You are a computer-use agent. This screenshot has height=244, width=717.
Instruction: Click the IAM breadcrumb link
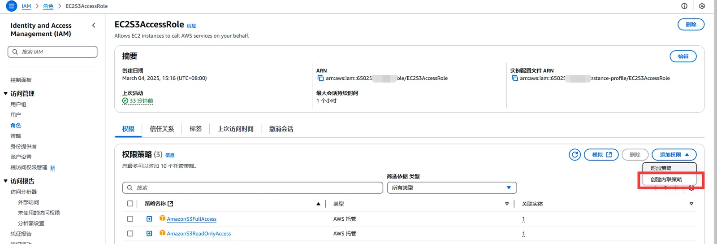point(26,6)
